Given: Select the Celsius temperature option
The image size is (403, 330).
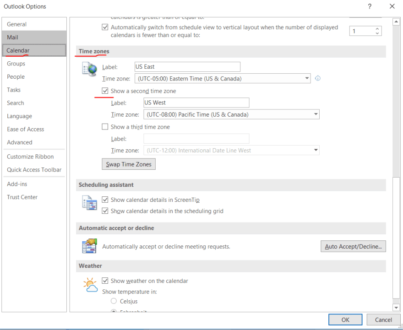Looking at the screenshot, I should [114, 301].
